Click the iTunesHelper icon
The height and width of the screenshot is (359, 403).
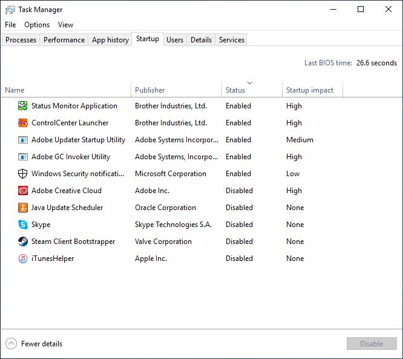point(22,259)
